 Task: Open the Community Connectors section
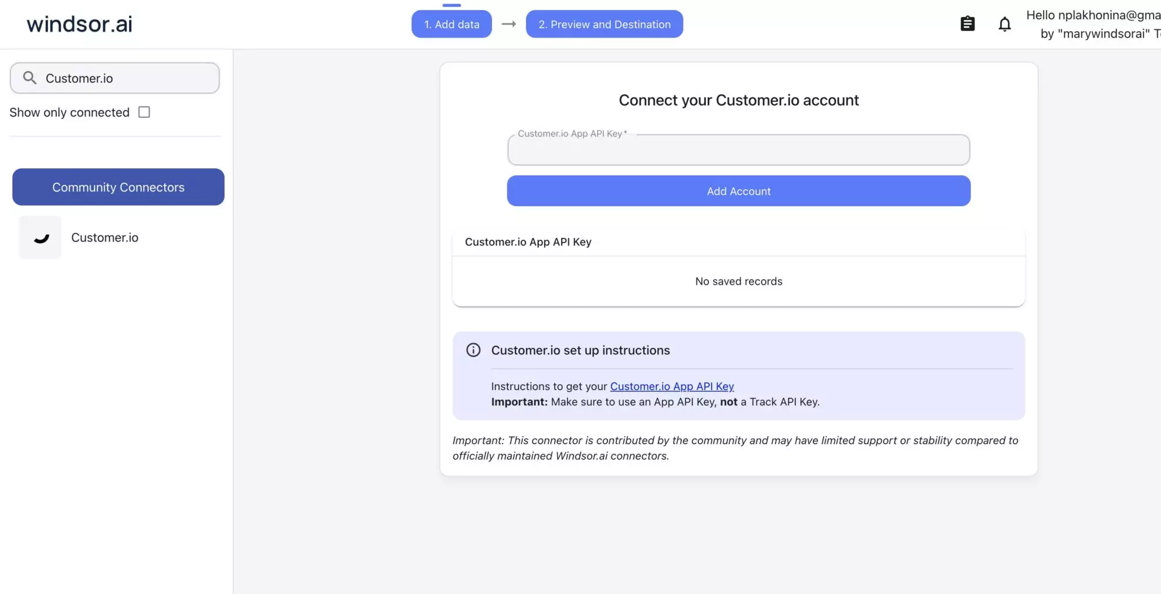click(x=118, y=187)
